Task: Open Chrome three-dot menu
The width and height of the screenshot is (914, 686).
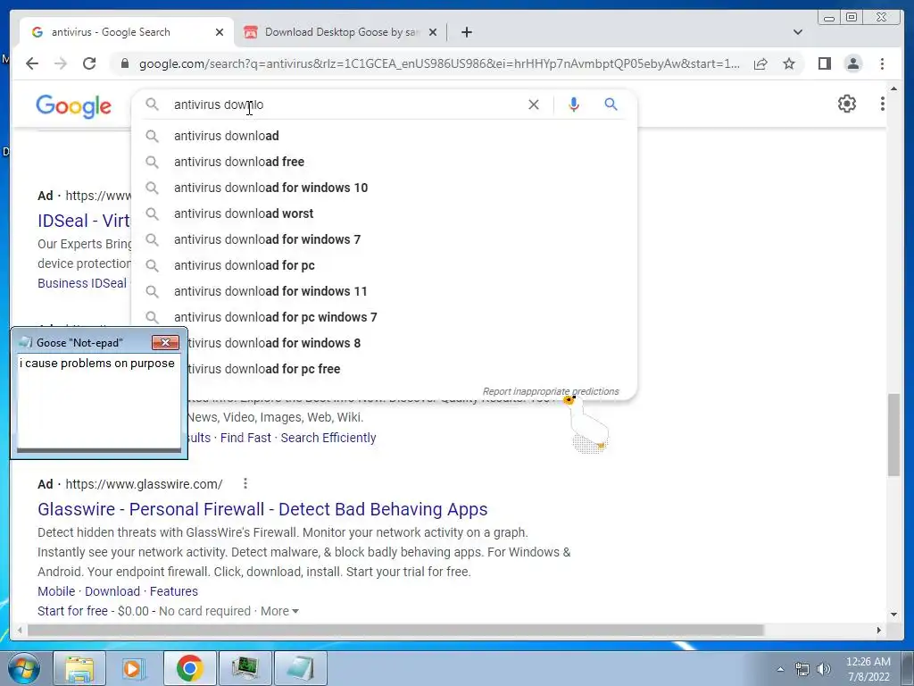Action: pyautogui.click(x=882, y=63)
